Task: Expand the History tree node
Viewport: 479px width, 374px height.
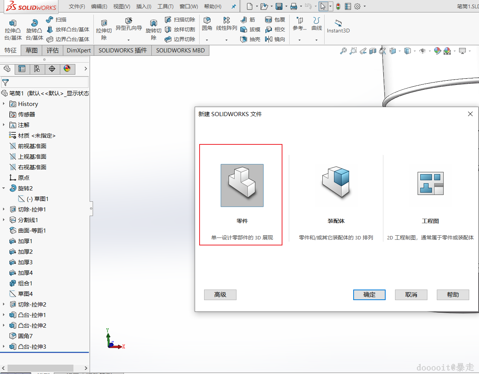Action: 4,104
